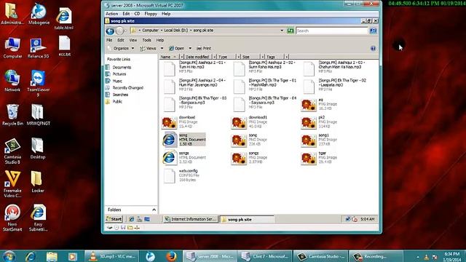Click the guest Start button
The width and height of the screenshot is (466, 262).
pyautogui.click(x=114, y=219)
